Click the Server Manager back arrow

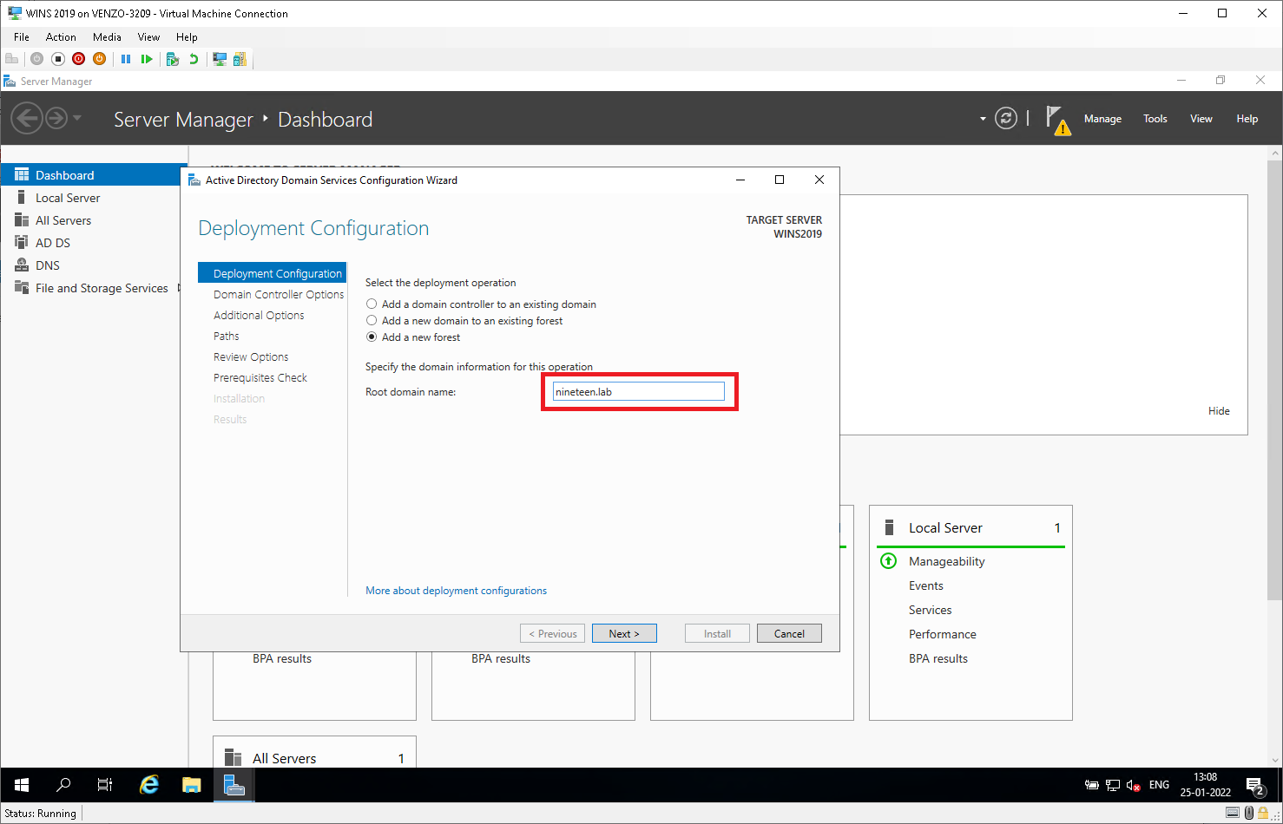(27, 118)
